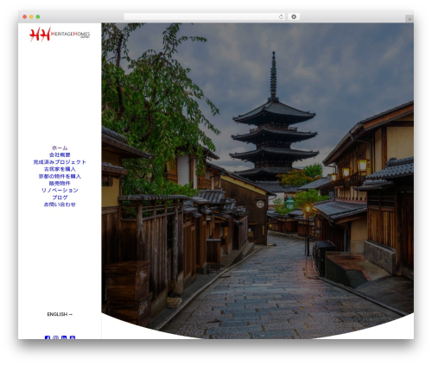Open ブログ page link

point(60,198)
